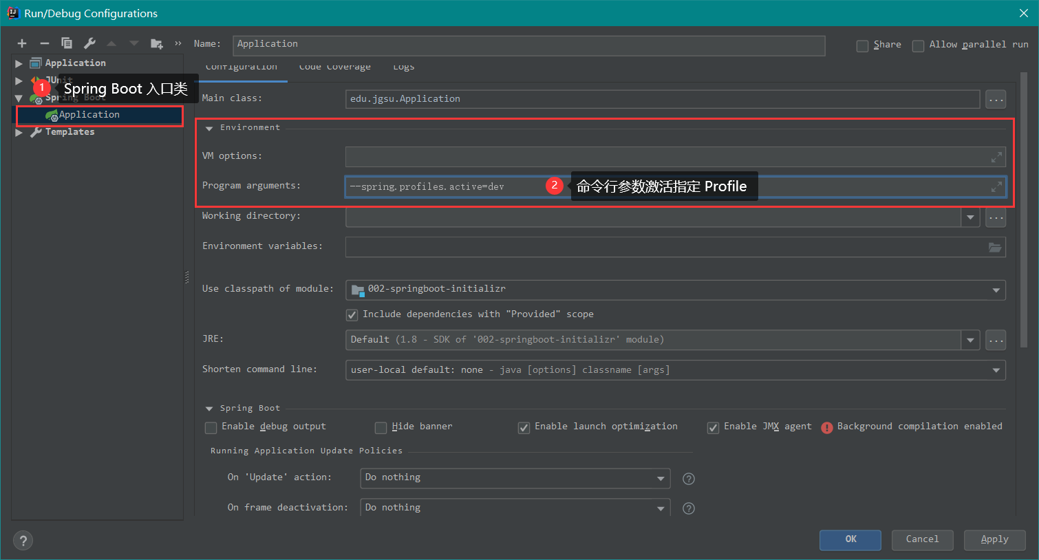Toggle Allow parallel run checkbox
Viewport: 1039px width, 560px height.
(x=918, y=45)
